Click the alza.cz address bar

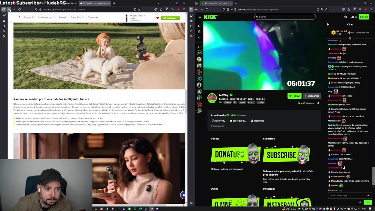(x=86, y=9)
